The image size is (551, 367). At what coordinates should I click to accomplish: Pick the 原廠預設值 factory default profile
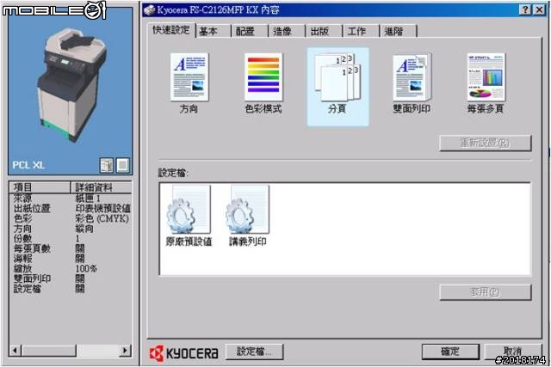click(189, 216)
